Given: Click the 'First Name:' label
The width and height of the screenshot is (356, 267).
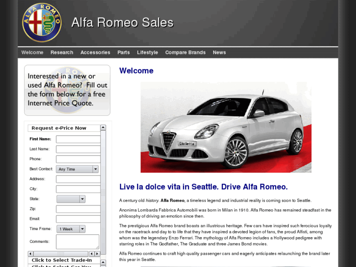Looking at the screenshot, I should [41, 139].
